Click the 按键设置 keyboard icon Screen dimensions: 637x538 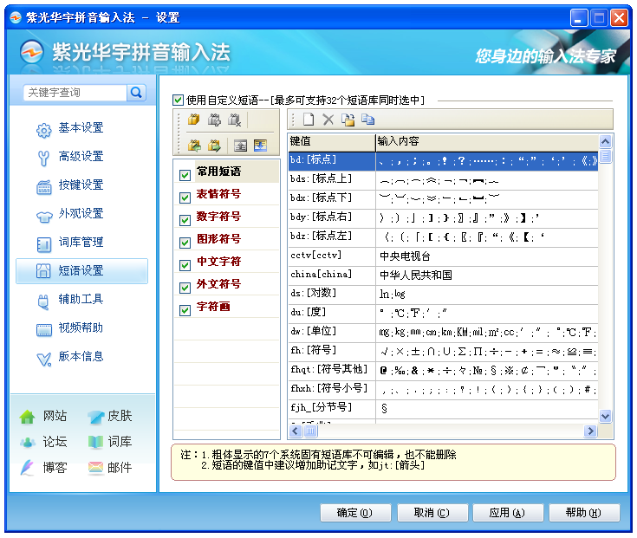click(44, 188)
